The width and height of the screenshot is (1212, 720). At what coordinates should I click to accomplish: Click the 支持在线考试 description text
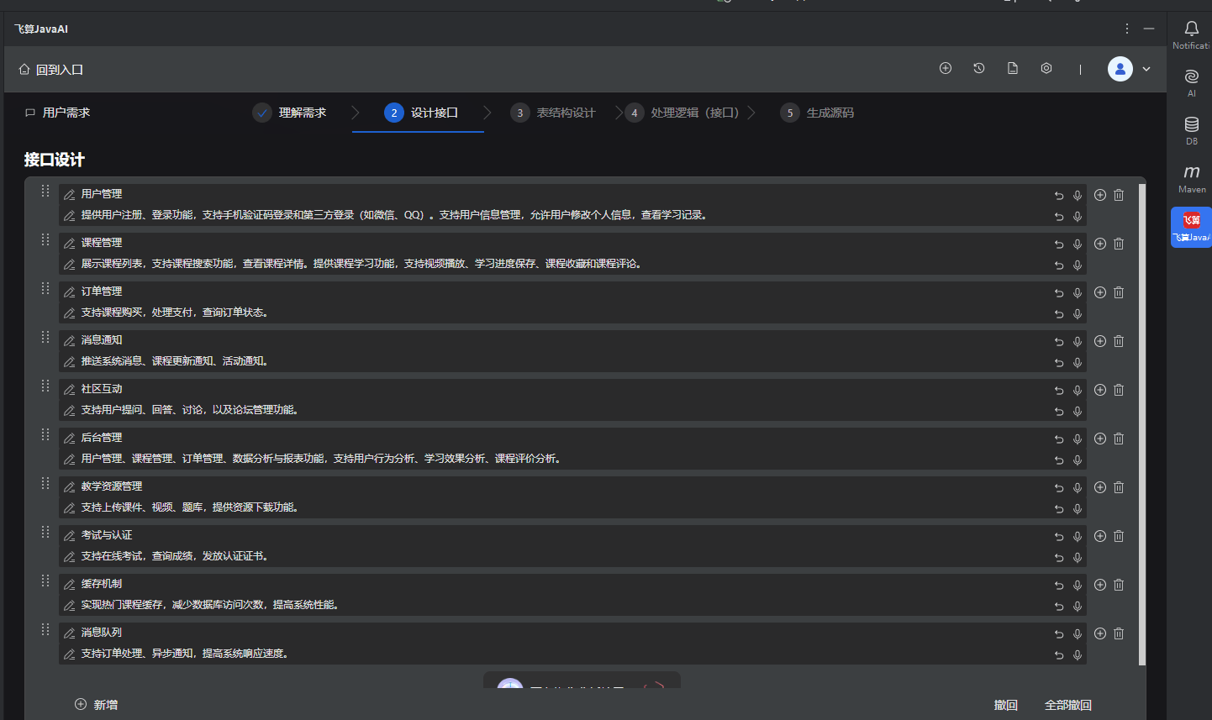point(175,556)
